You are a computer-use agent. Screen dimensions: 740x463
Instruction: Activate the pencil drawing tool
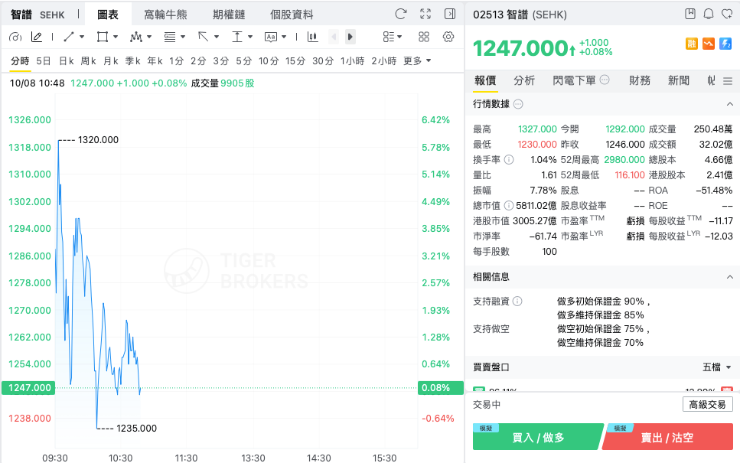click(37, 37)
